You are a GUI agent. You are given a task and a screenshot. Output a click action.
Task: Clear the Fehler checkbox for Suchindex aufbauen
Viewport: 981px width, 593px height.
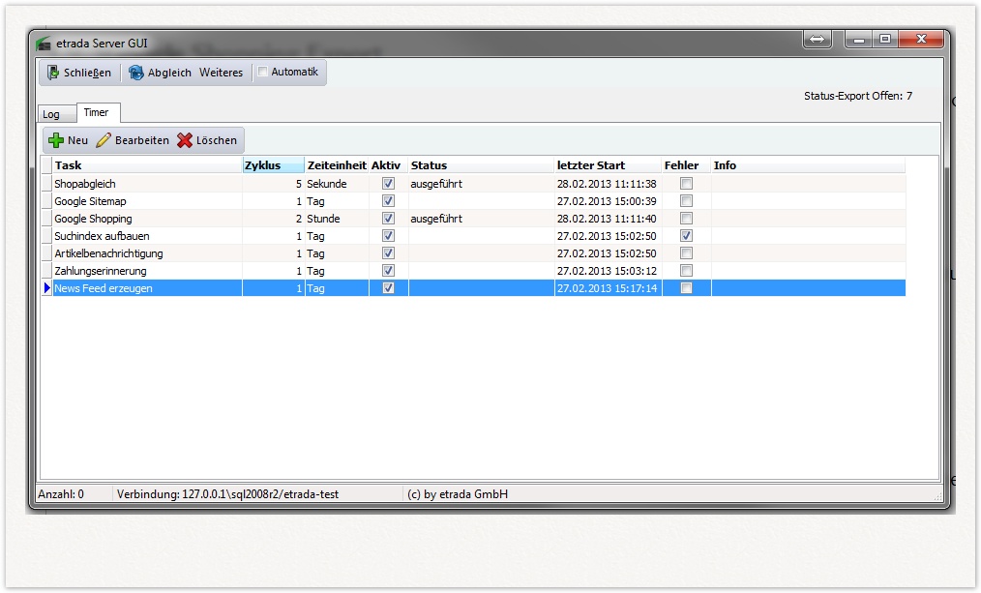[686, 235]
